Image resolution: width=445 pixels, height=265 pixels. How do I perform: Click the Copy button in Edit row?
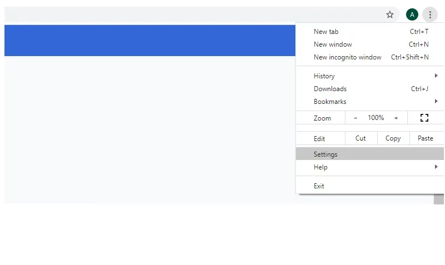(393, 138)
